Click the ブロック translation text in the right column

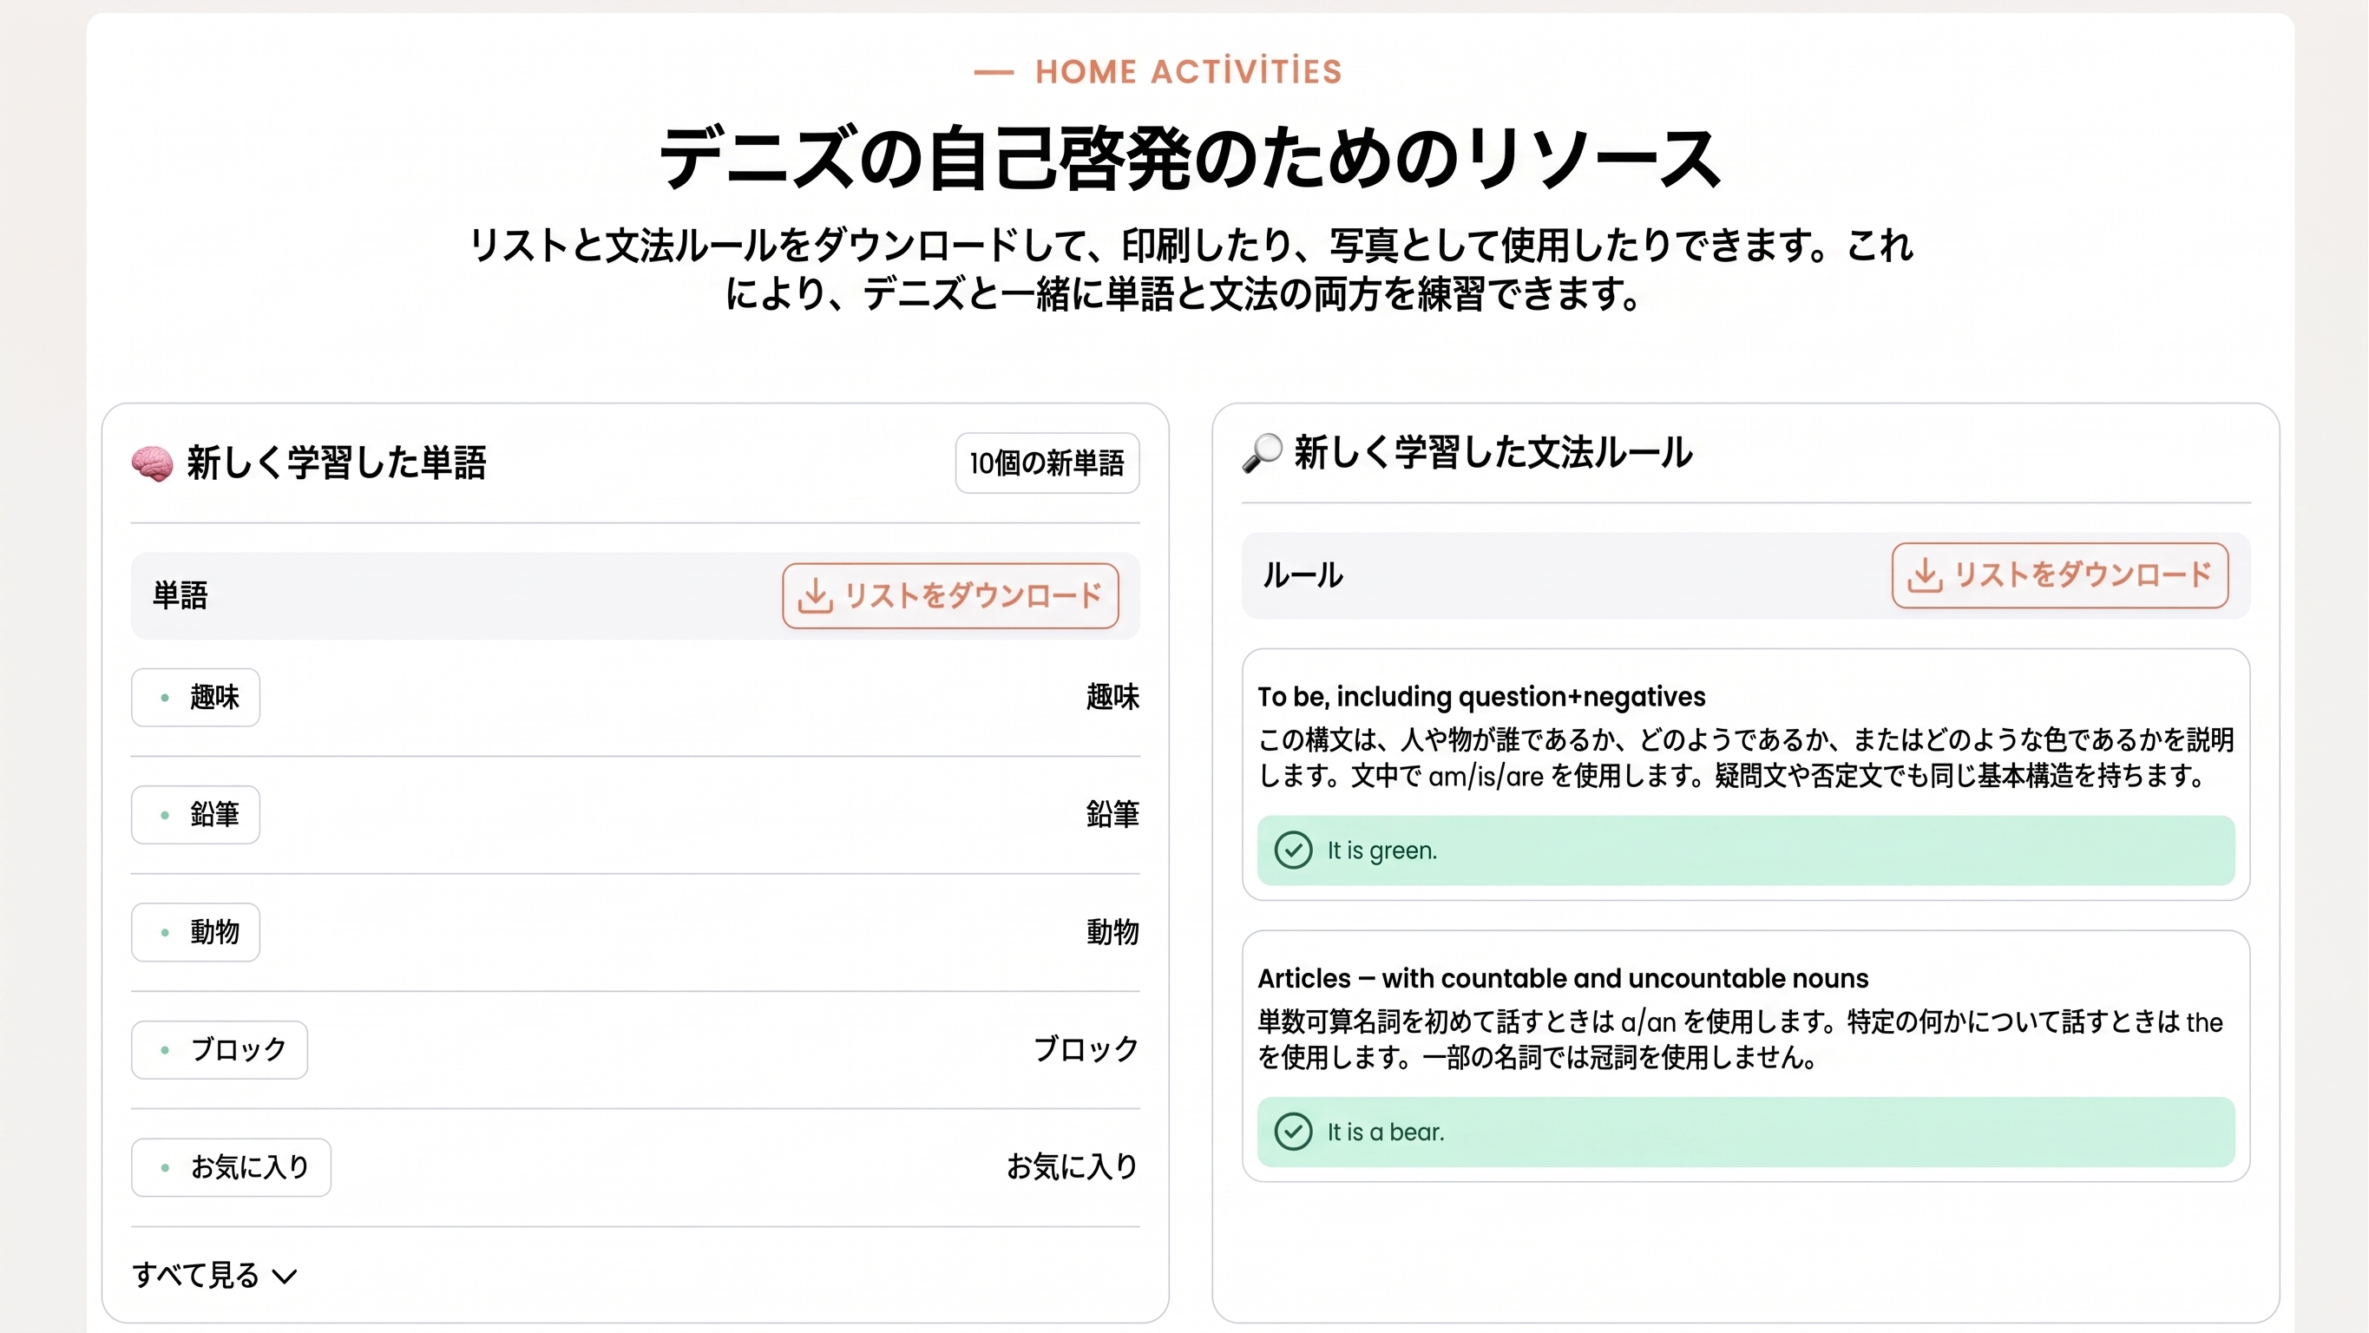[x=1086, y=1050]
